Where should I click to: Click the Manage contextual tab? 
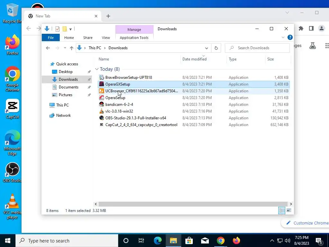point(134,30)
